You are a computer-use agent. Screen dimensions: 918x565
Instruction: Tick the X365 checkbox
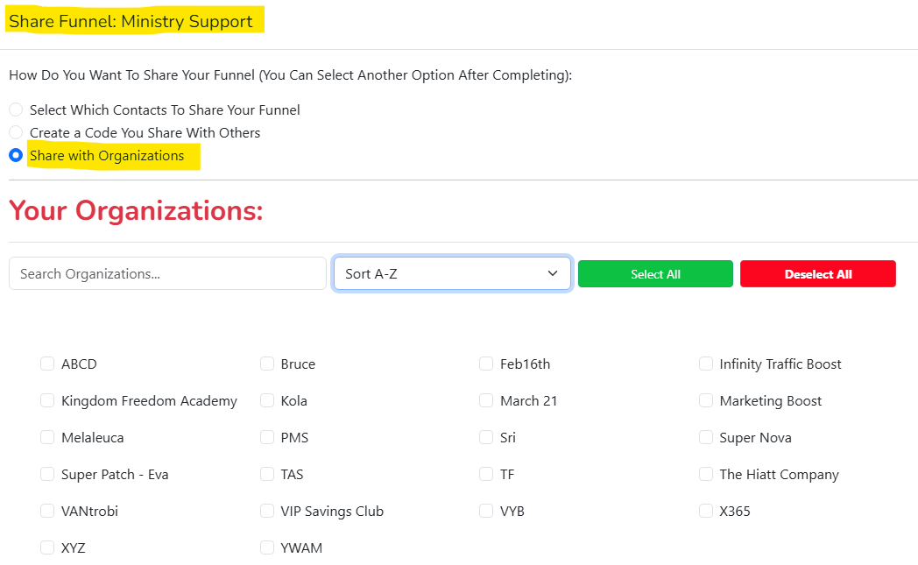click(x=706, y=511)
